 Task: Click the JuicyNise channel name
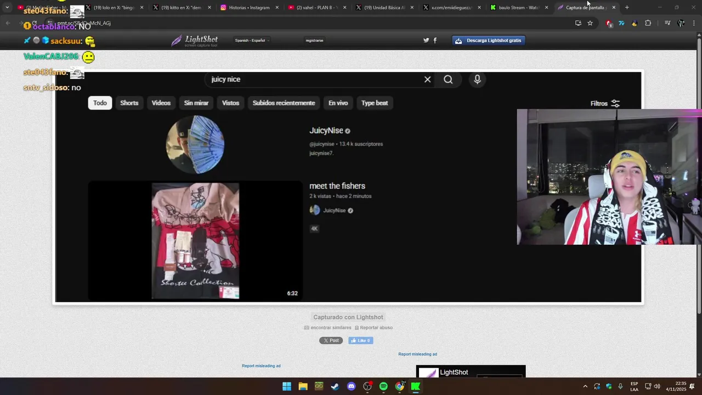tap(326, 131)
